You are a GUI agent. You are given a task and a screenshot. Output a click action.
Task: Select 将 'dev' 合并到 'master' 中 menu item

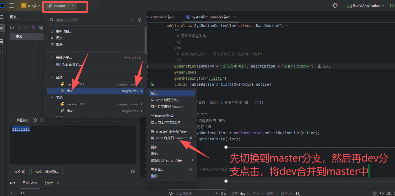(x=171, y=138)
